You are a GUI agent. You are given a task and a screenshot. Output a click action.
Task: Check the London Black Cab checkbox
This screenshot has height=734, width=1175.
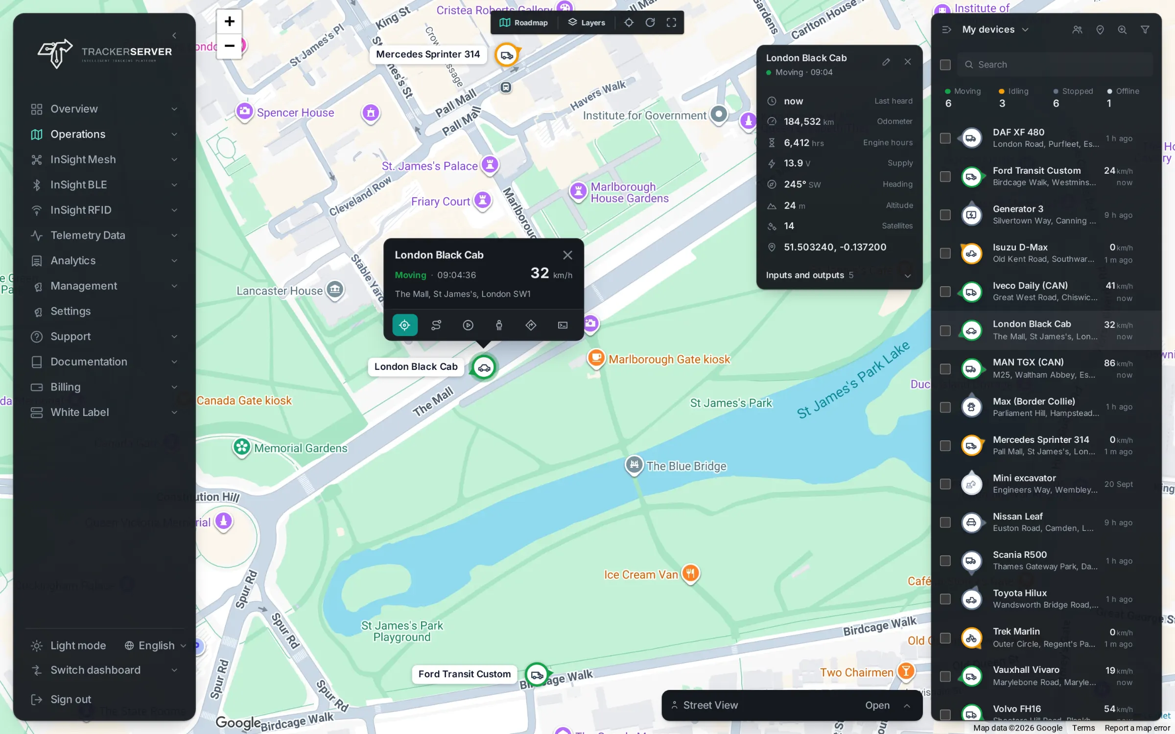(945, 331)
